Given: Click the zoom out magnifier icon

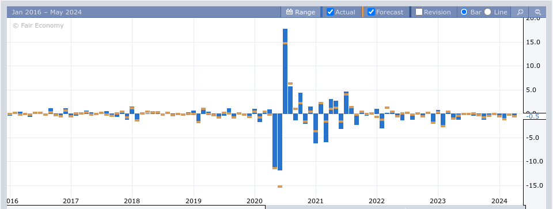Looking at the screenshot, I should coord(538,12).
